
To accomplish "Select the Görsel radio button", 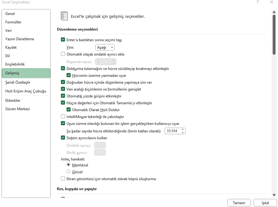I will click(x=68, y=171).
